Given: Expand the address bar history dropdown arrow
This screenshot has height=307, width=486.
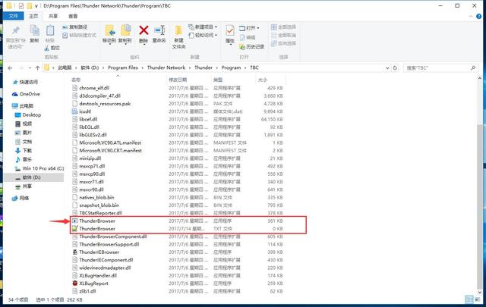Looking at the screenshot, I should (x=387, y=67).
